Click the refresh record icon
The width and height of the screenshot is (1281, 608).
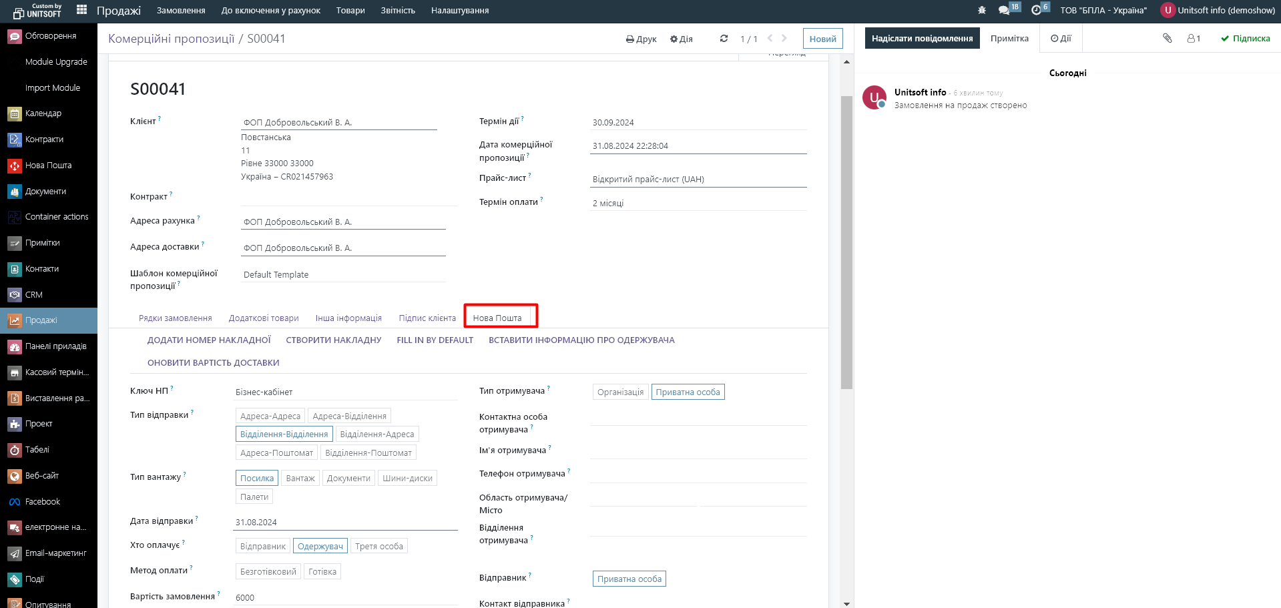tap(724, 39)
